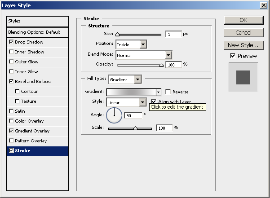Open the Position dropdown
Screen dimensions: 270x198
[143, 44]
